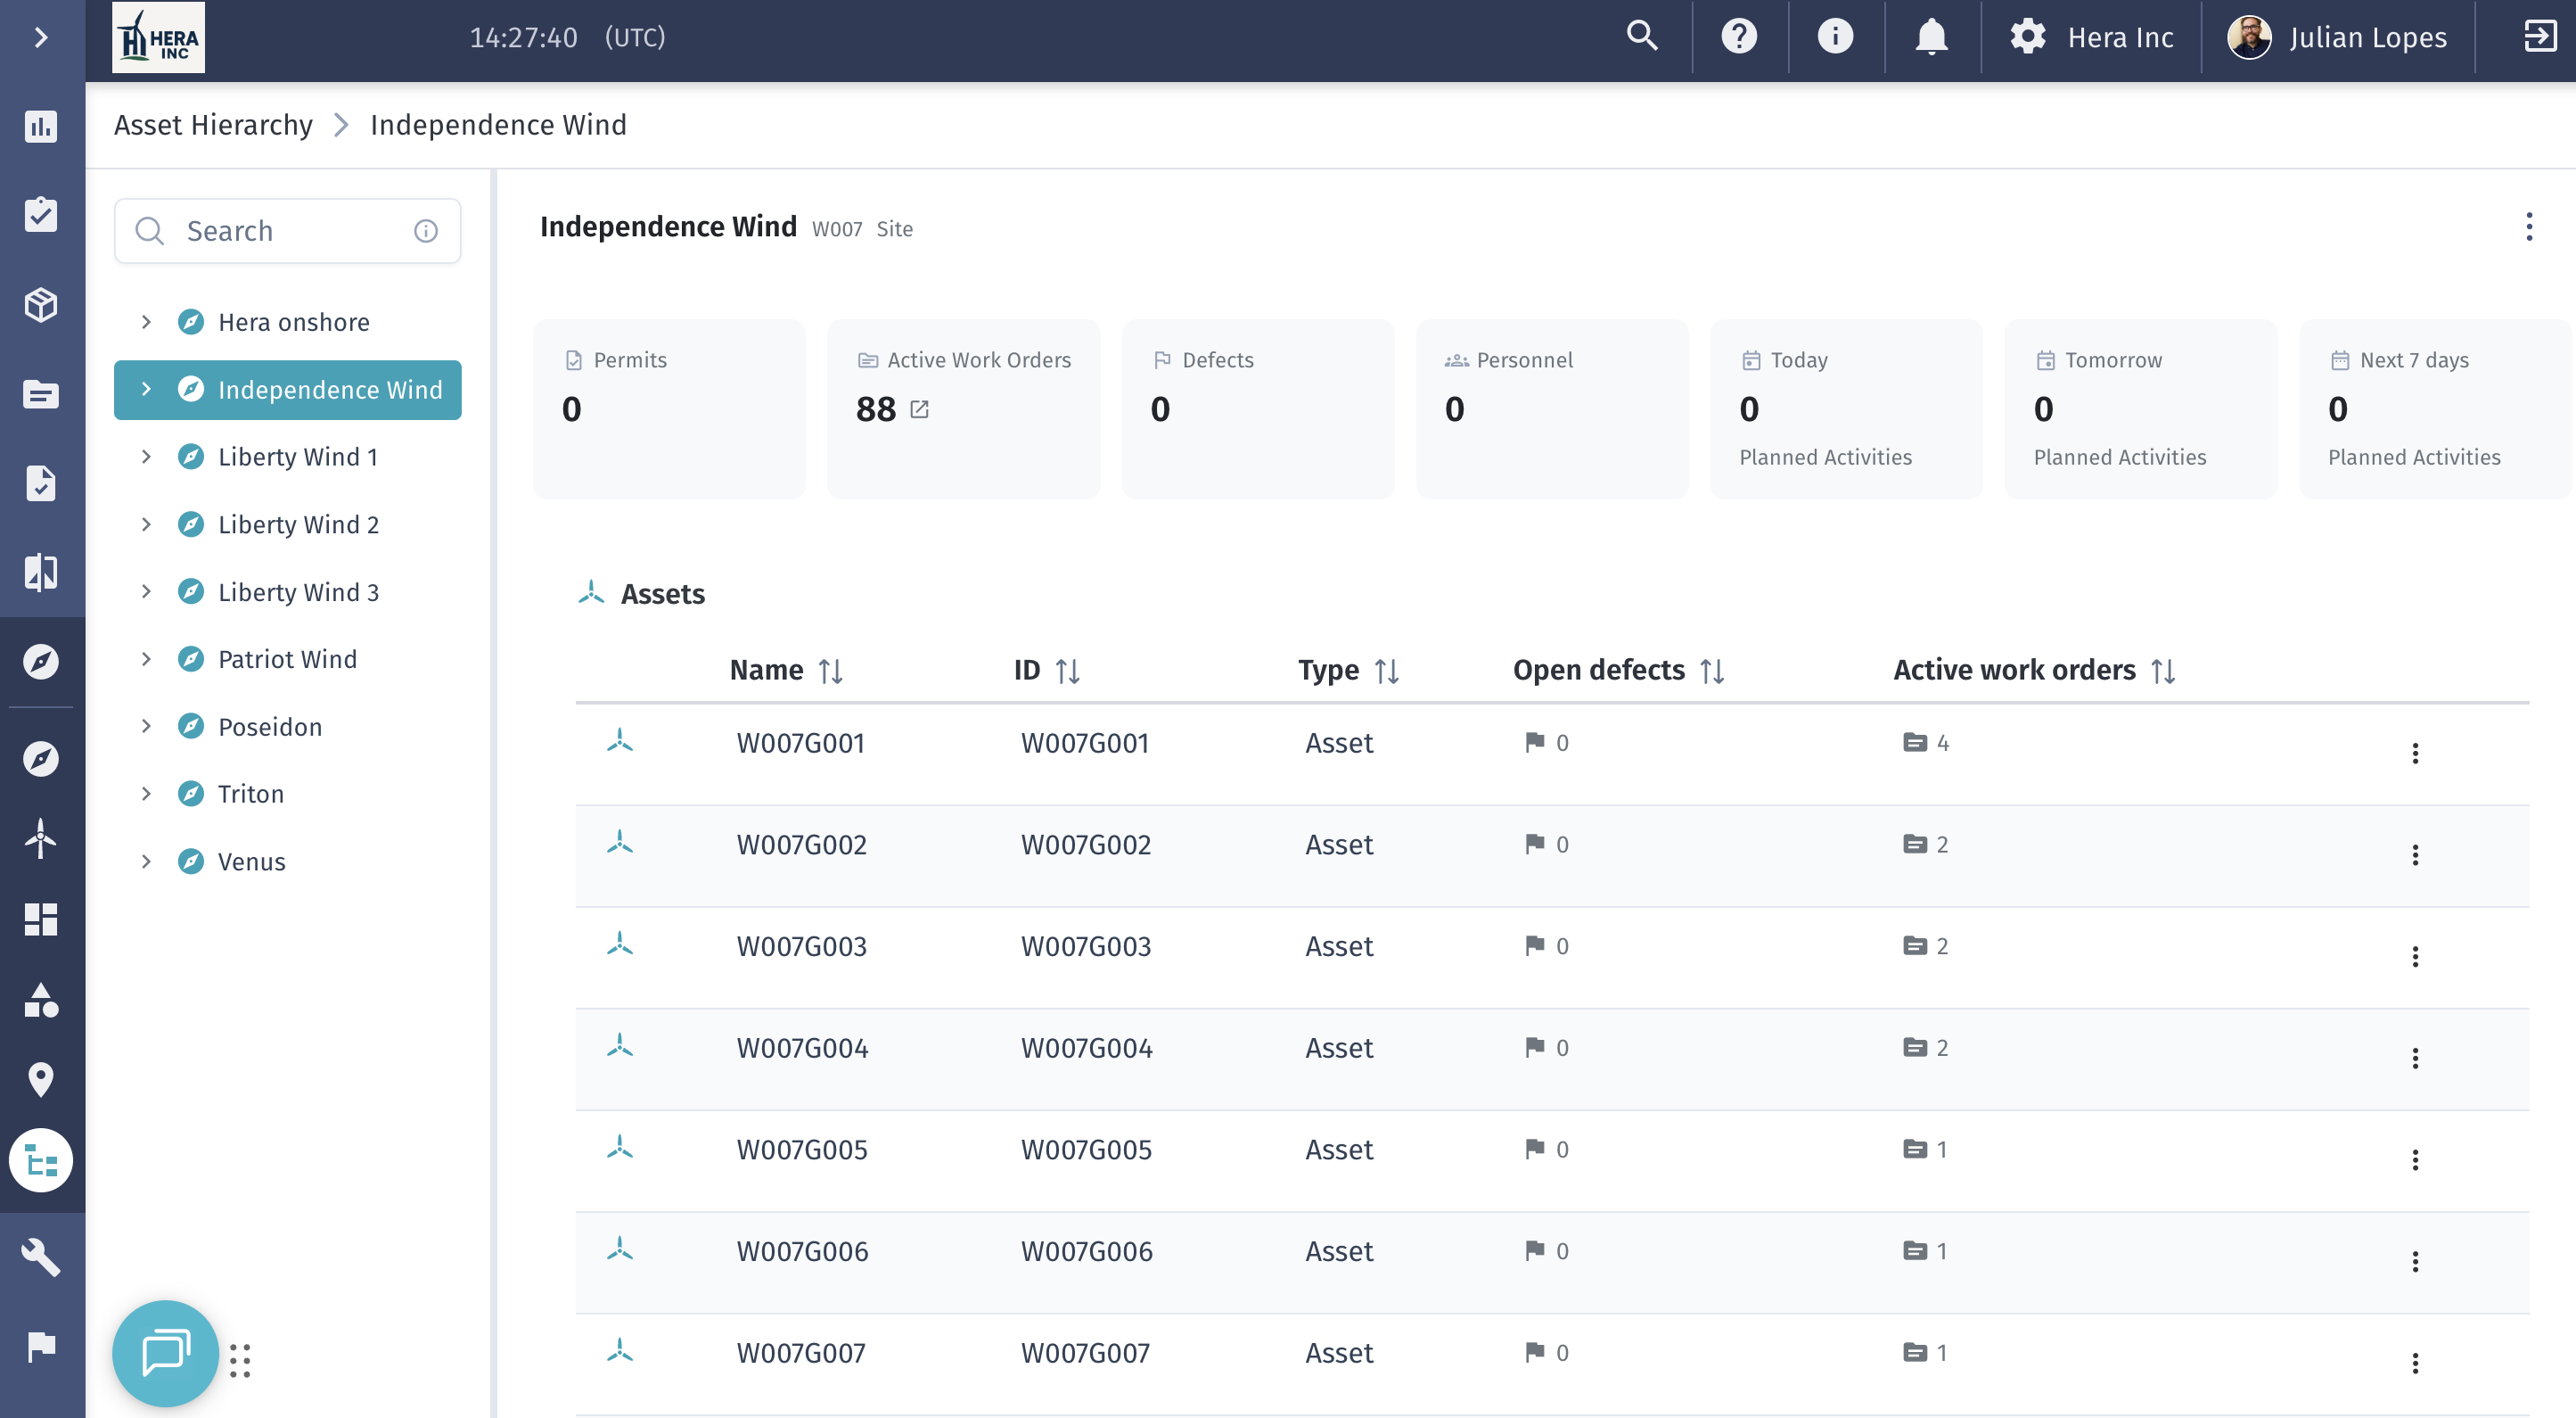Click the Defects summary card

1258,408
